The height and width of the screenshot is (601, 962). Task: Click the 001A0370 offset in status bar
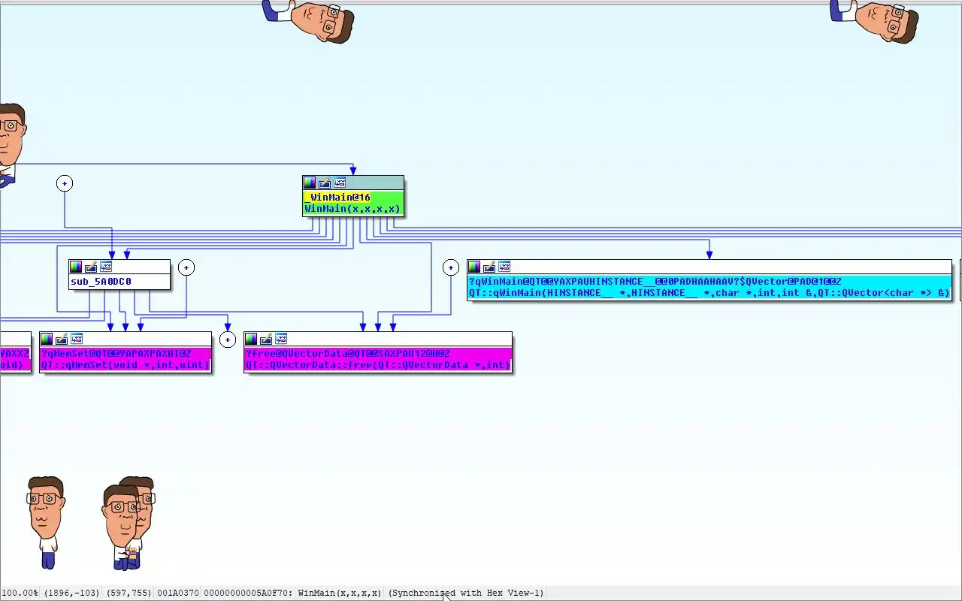(x=178, y=593)
